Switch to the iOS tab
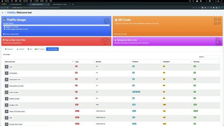This screenshot has height=126, width=224. (30, 49)
